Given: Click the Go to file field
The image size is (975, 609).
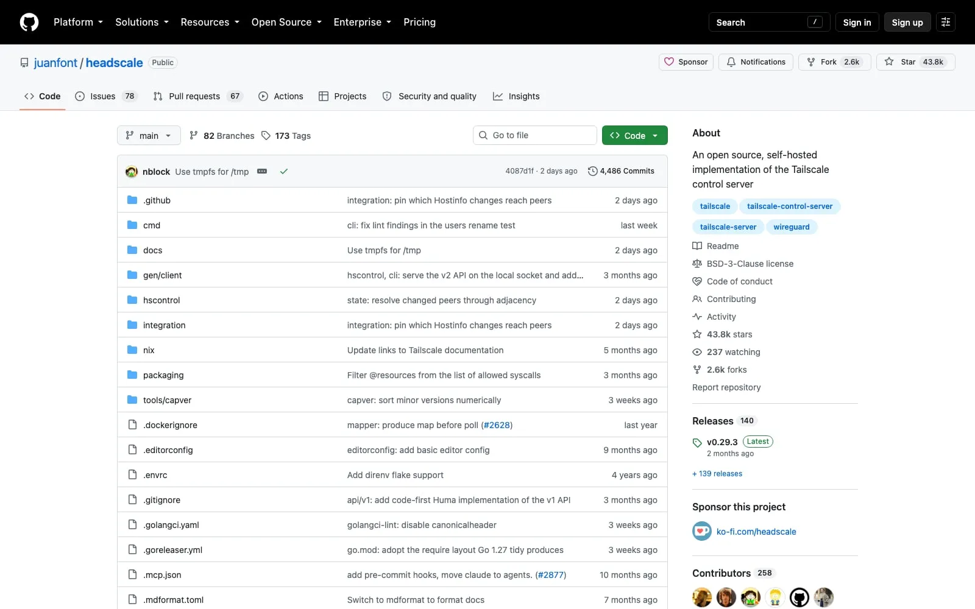Looking at the screenshot, I should click(534, 135).
